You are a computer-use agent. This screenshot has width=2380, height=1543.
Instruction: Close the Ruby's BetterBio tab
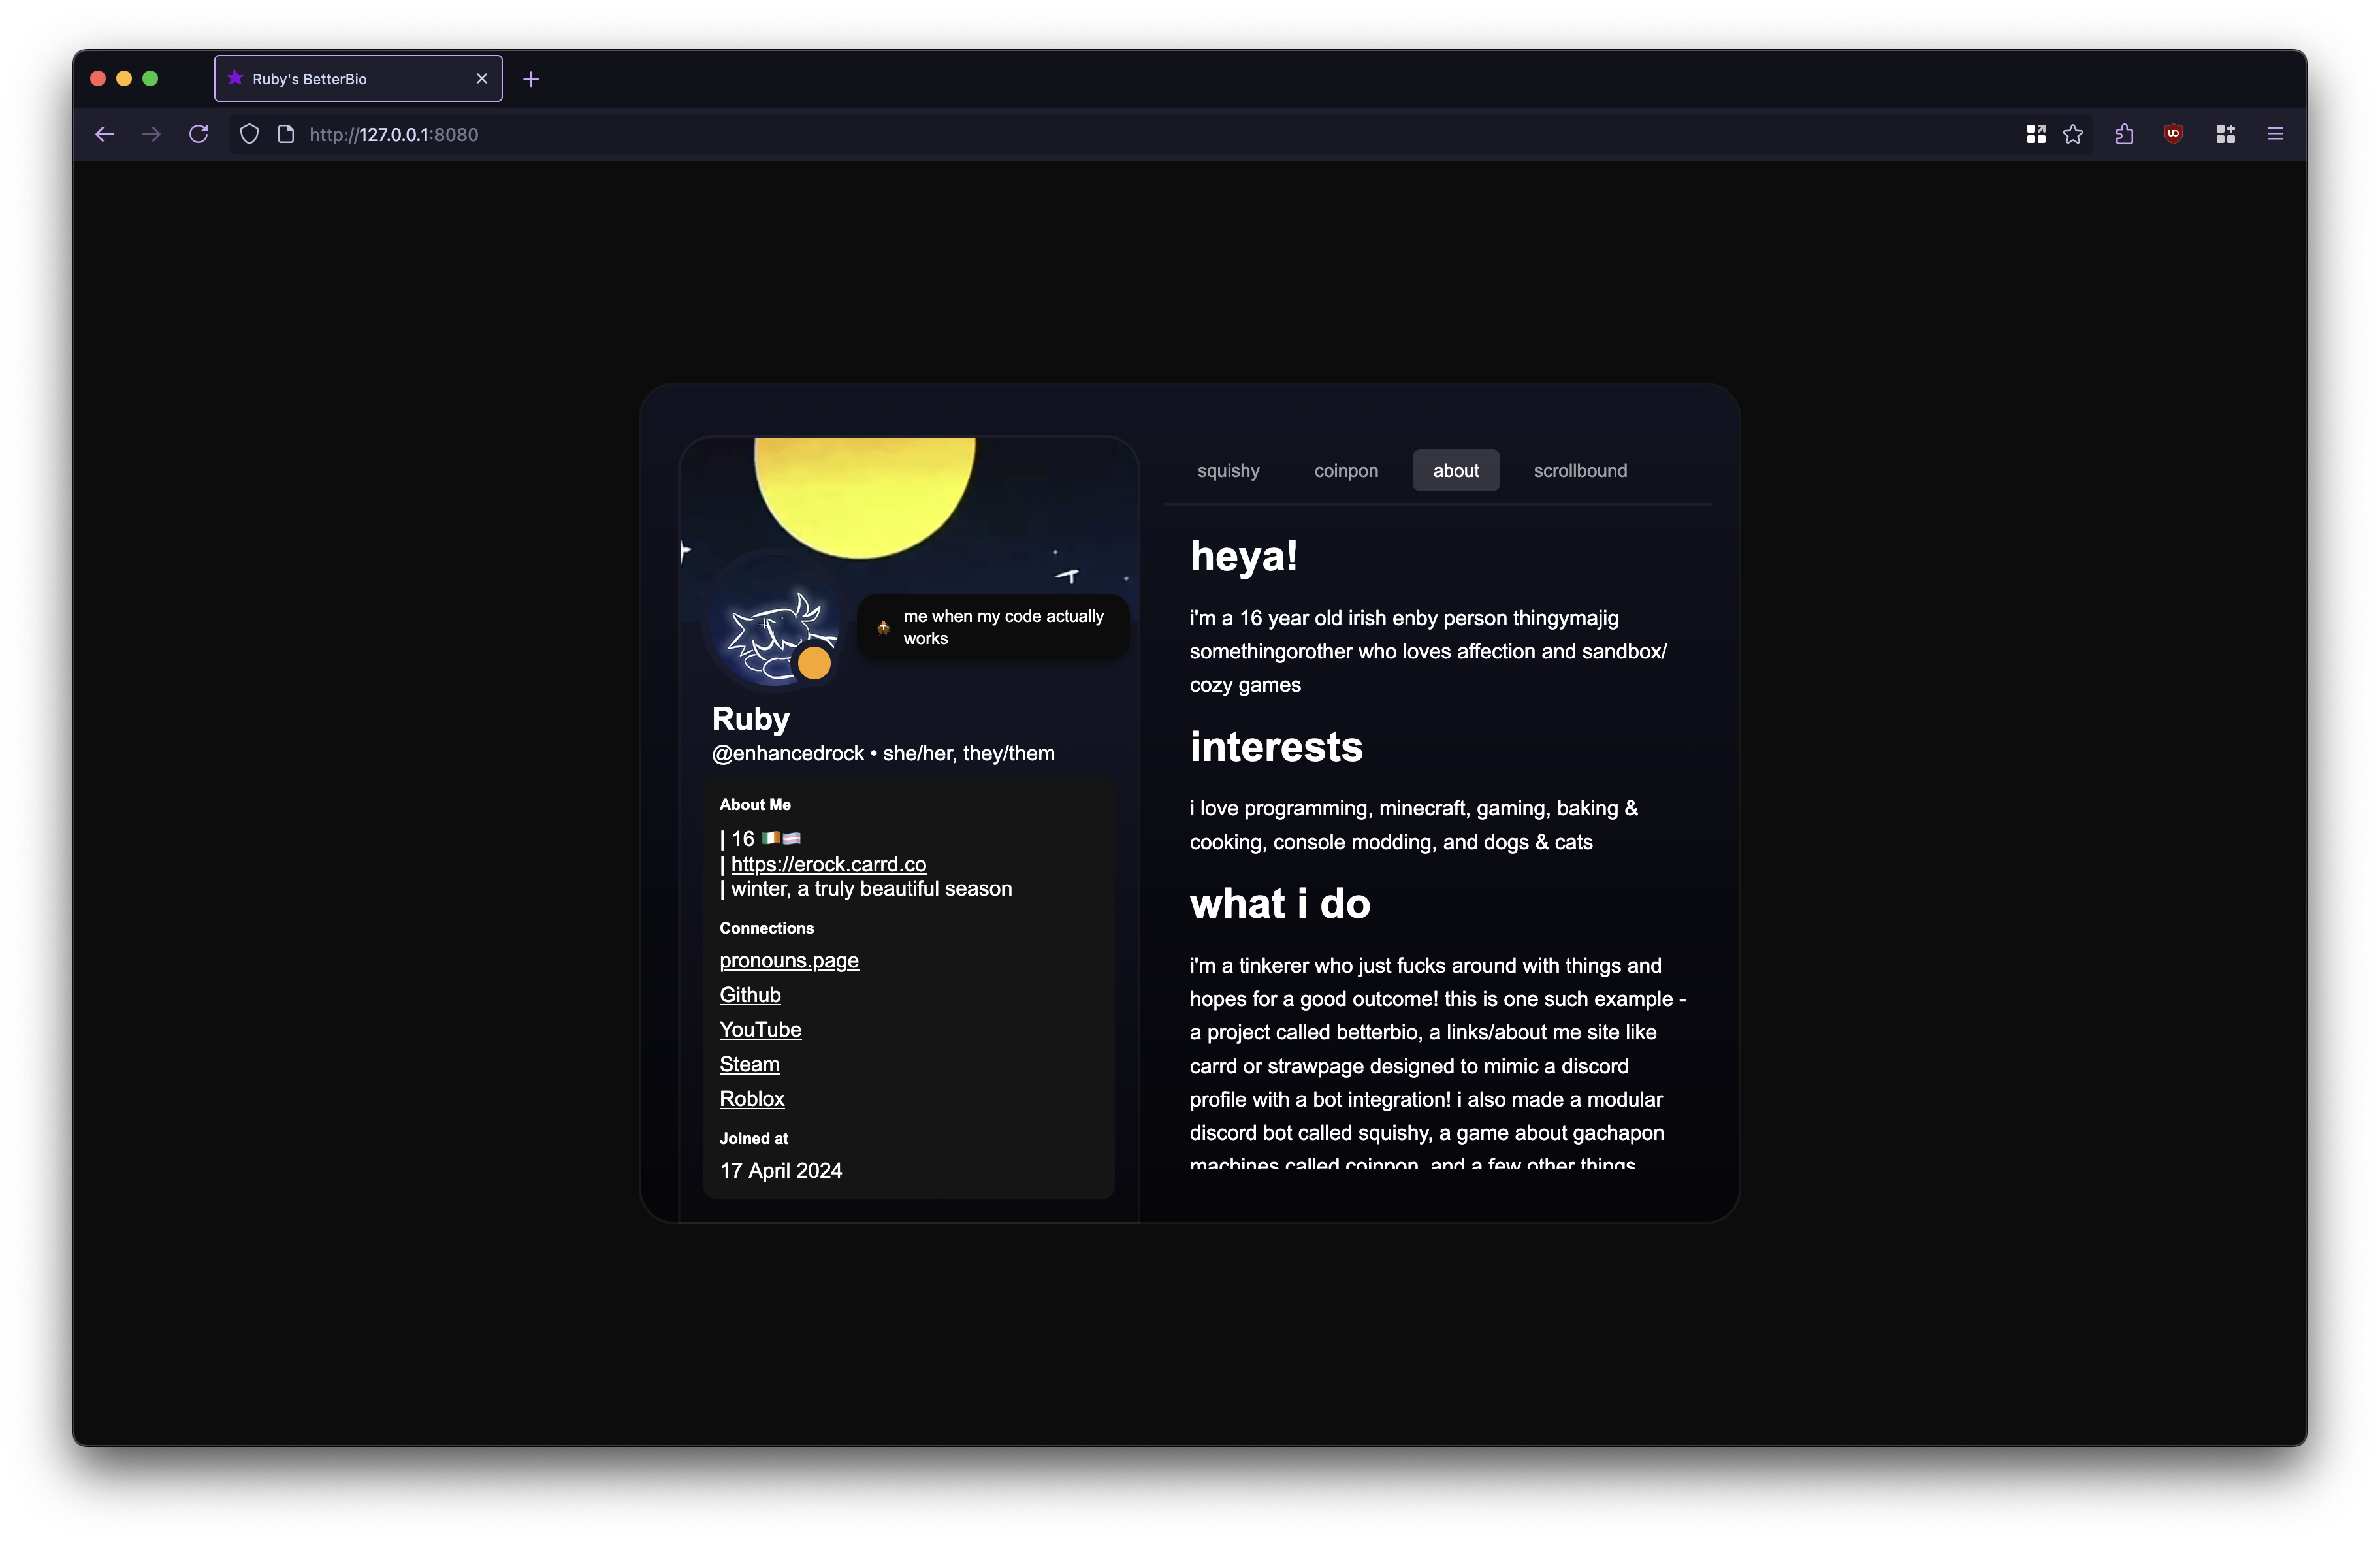(482, 79)
